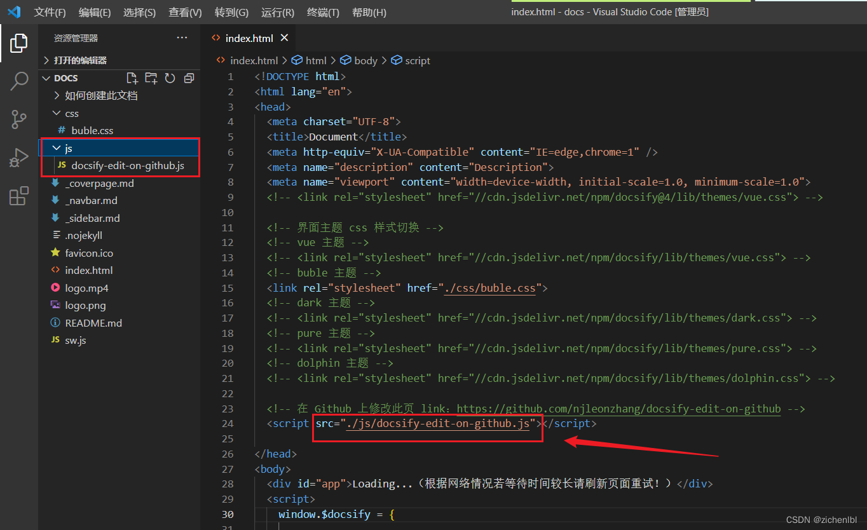Open sw.js file

pos(119,340)
